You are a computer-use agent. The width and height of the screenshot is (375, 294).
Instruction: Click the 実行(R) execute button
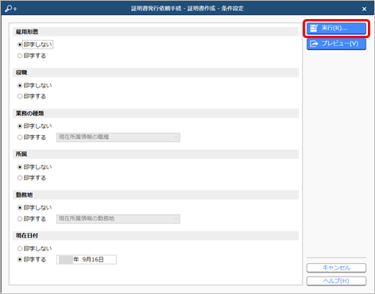pyautogui.click(x=336, y=28)
